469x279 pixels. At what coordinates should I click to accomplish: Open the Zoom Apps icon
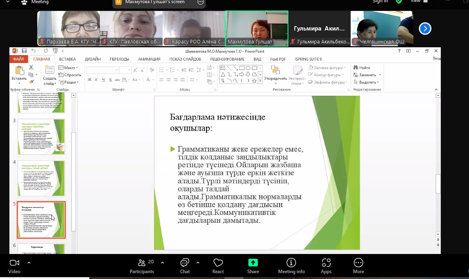pyautogui.click(x=326, y=266)
